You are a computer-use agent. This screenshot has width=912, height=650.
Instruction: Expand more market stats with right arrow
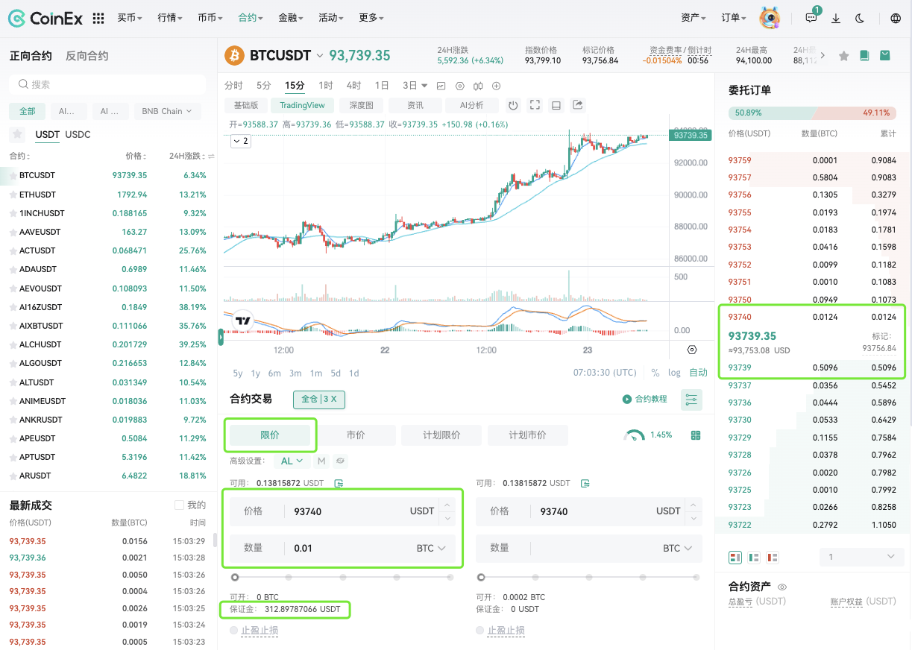[x=823, y=55]
